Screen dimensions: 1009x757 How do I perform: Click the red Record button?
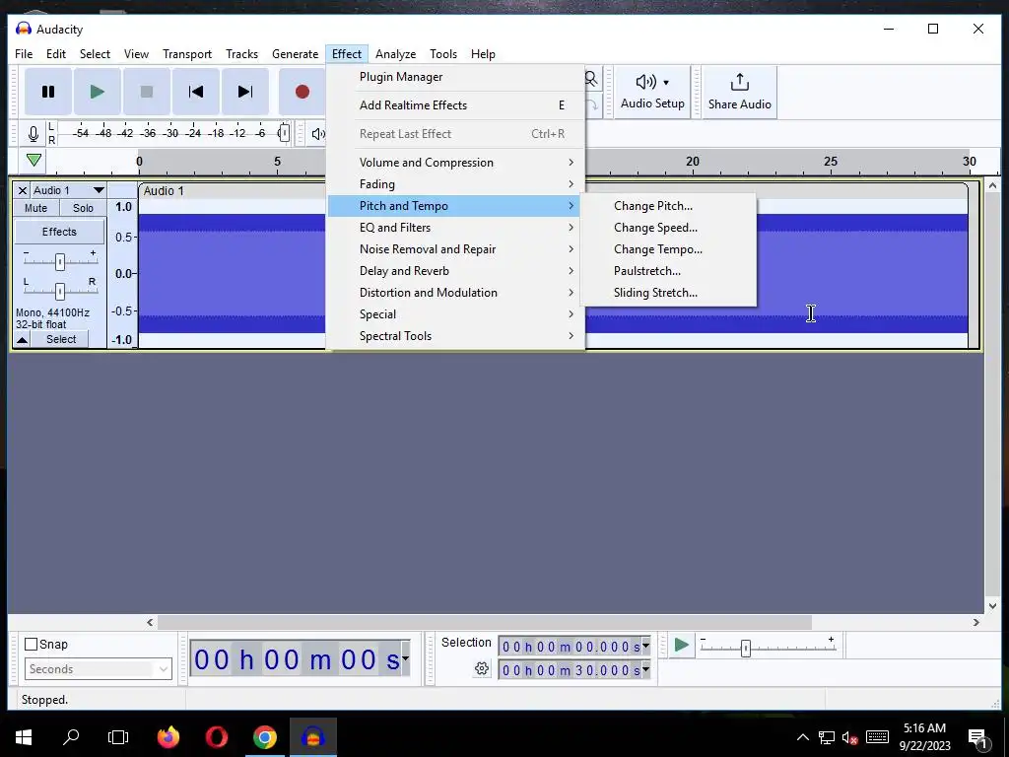(x=302, y=92)
